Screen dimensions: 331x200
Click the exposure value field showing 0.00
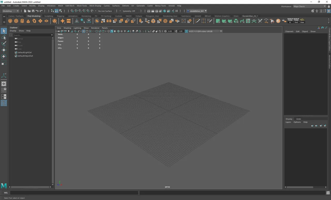[170, 31]
